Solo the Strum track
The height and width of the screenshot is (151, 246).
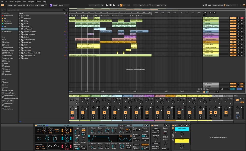[x=238, y=21]
